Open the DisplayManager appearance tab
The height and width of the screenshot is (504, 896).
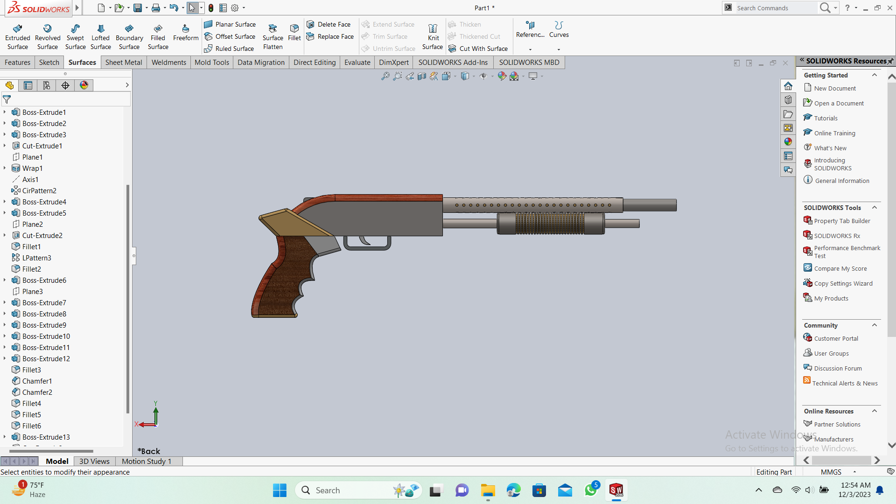tap(84, 85)
